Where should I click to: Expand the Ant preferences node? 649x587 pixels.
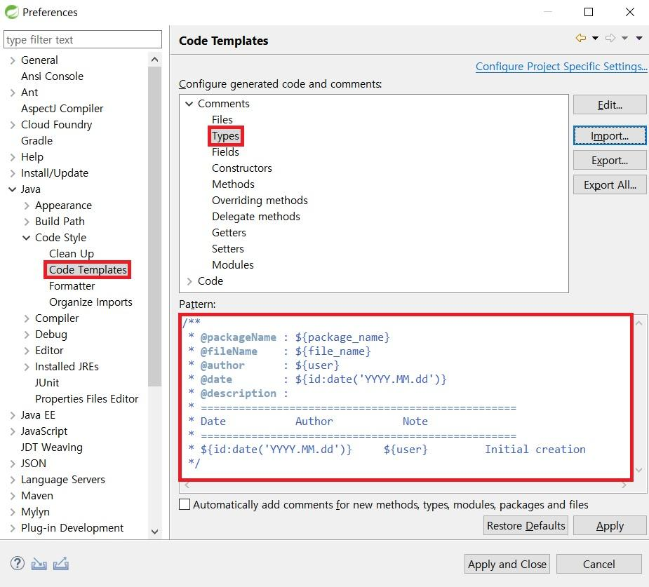tap(13, 93)
